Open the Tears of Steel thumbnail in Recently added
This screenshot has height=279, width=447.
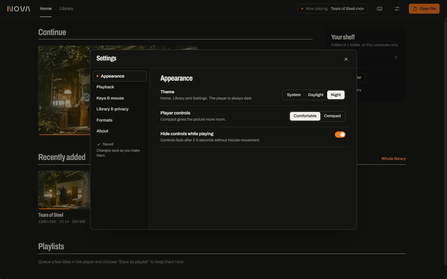(64, 190)
